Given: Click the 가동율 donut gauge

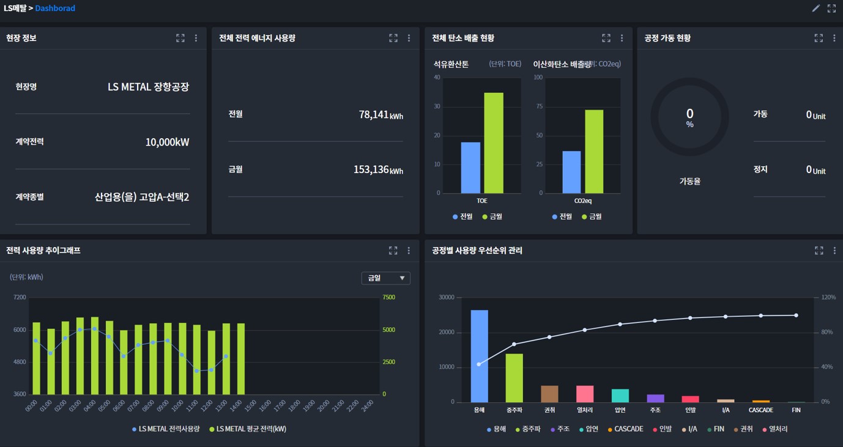Looking at the screenshot, I should [689, 117].
